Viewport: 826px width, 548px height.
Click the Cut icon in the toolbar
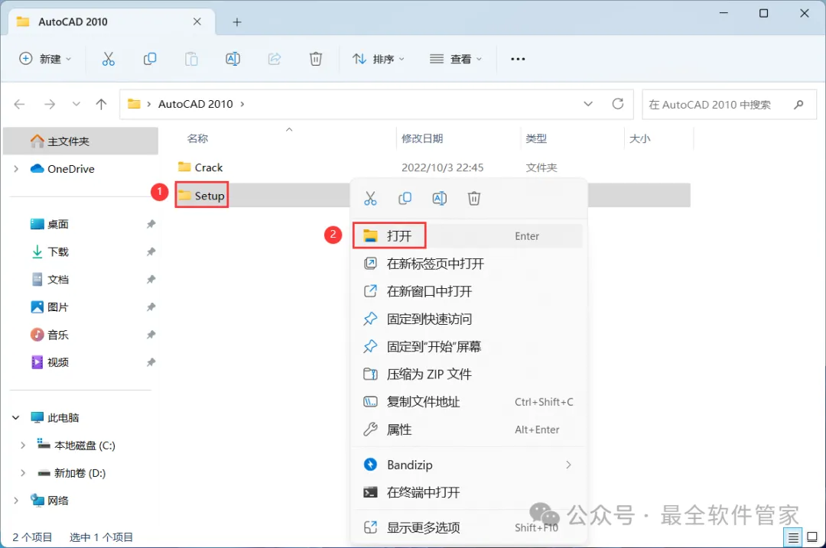point(108,59)
